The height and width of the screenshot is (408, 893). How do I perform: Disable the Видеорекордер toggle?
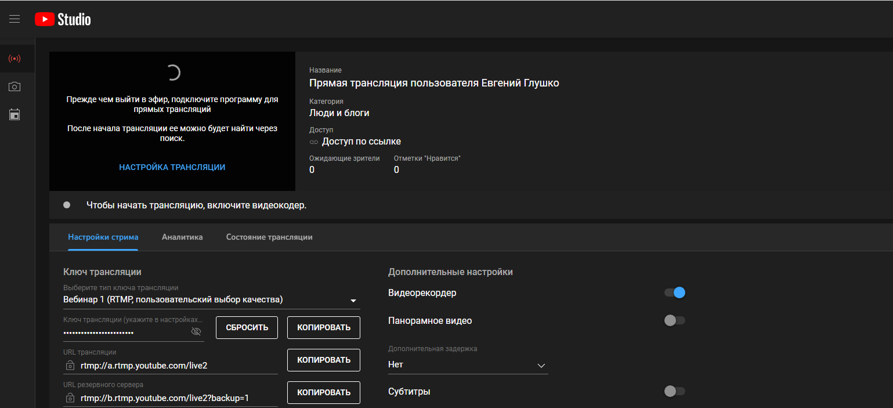coord(675,293)
